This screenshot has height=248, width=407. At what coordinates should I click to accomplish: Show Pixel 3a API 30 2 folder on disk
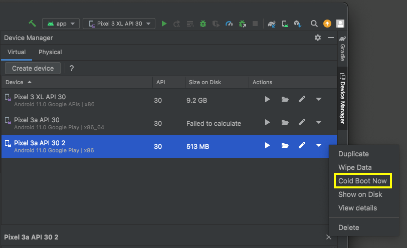285,146
